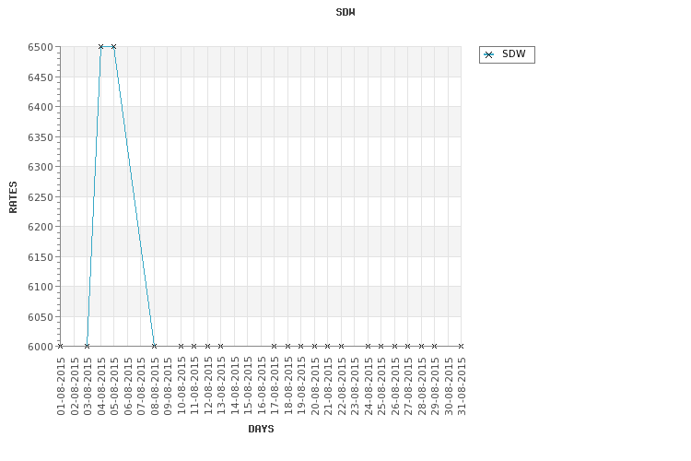Click the 29-08-2015 data point marker
The height and width of the screenshot is (461, 691).
point(434,346)
